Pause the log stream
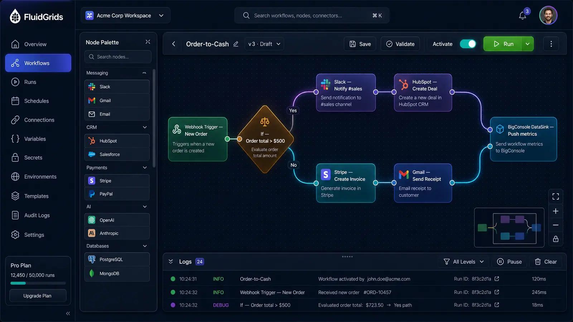Screen dimensions: 573x322 point(509,262)
